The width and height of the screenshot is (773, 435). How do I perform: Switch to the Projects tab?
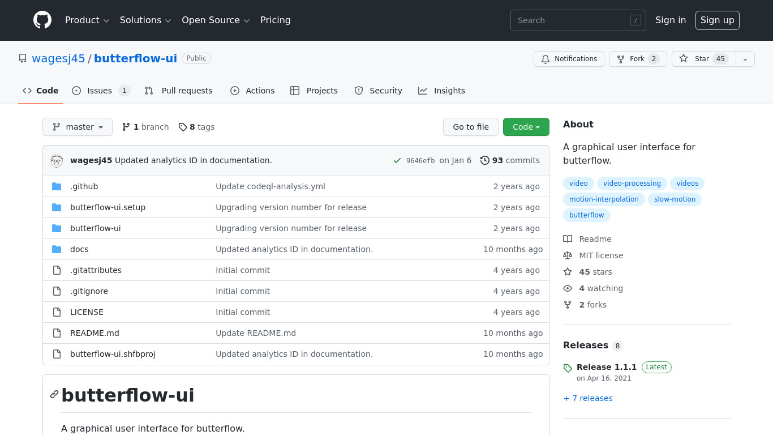tap(314, 91)
